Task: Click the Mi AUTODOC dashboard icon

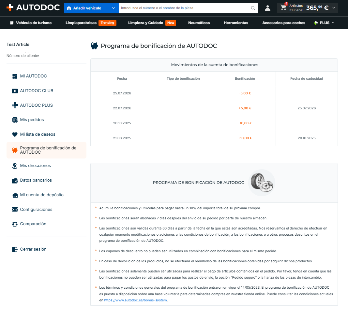Action: [x=15, y=76]
